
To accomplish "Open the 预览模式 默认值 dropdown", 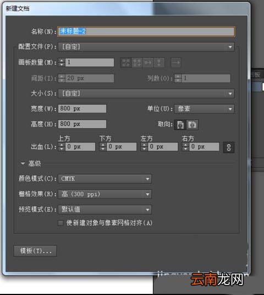I will 105,210.
